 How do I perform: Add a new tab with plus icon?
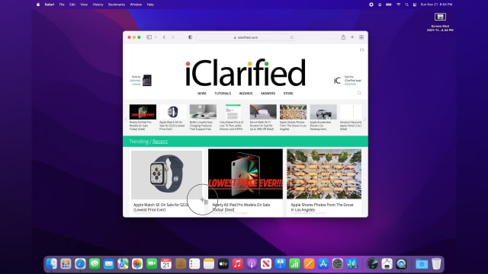point(352,37)
